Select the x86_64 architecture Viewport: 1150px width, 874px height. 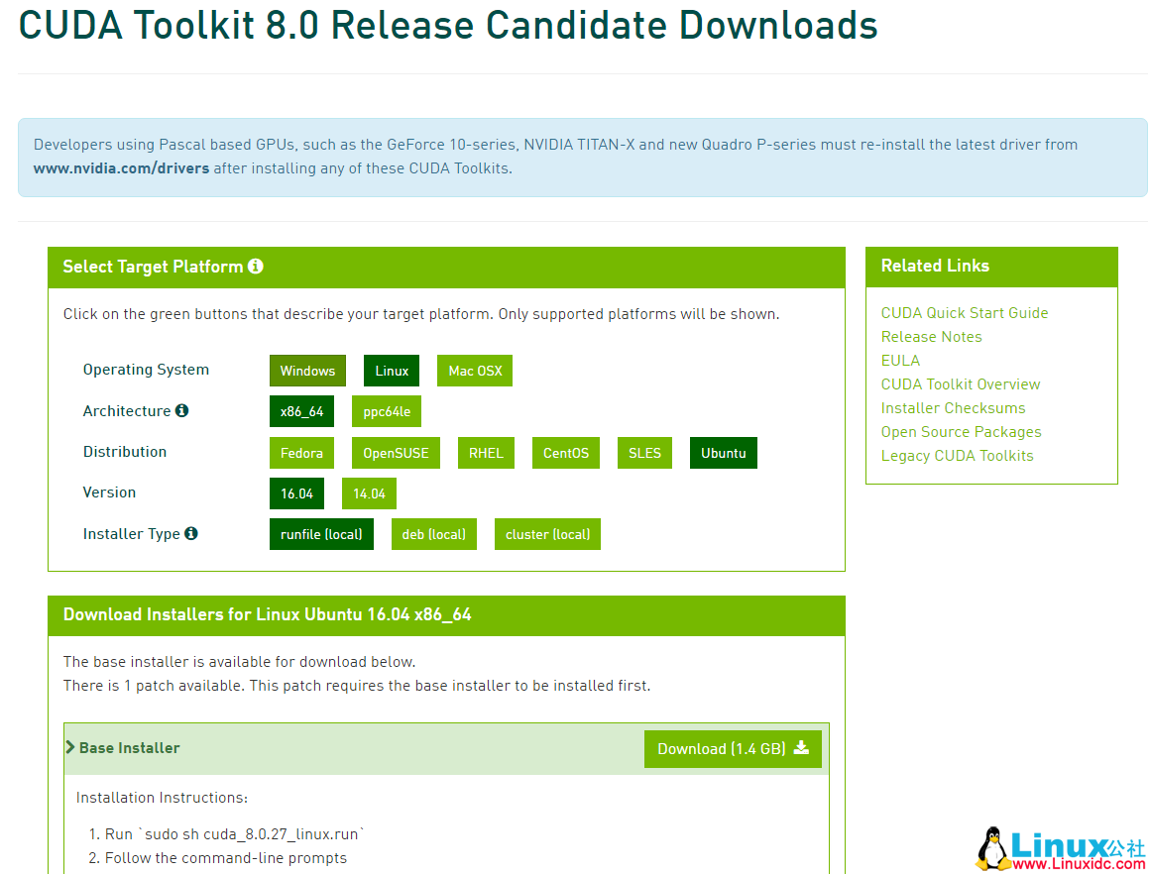[x=301, y=411]
